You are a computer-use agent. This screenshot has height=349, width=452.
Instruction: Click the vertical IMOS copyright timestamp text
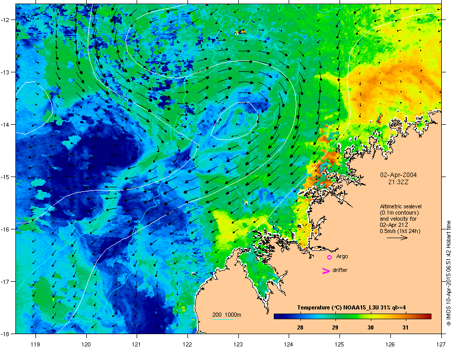(x=448, y=273)
